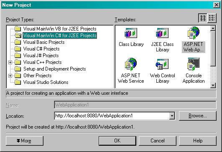The height and width of the screenshot is (152, 222).
Task: Select Visual C# Projects
Action: click(41, 49)
